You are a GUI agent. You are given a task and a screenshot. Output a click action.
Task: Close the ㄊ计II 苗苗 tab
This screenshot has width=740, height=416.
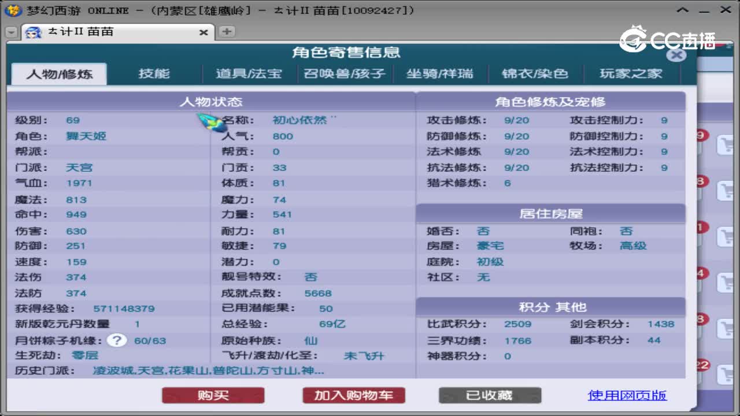203,32
